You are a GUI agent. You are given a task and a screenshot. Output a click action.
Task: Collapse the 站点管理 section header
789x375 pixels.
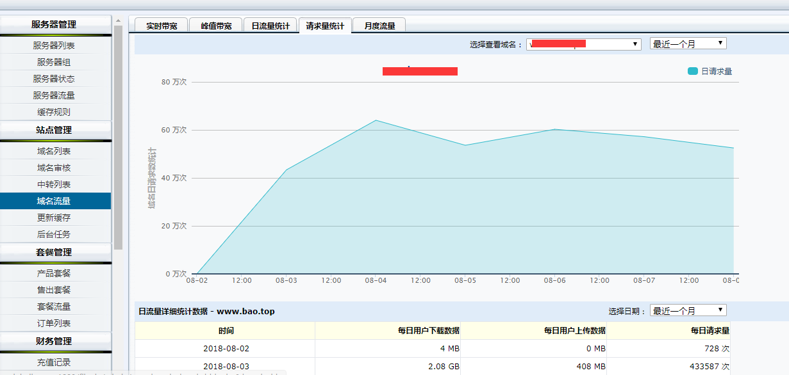point(54,130)
